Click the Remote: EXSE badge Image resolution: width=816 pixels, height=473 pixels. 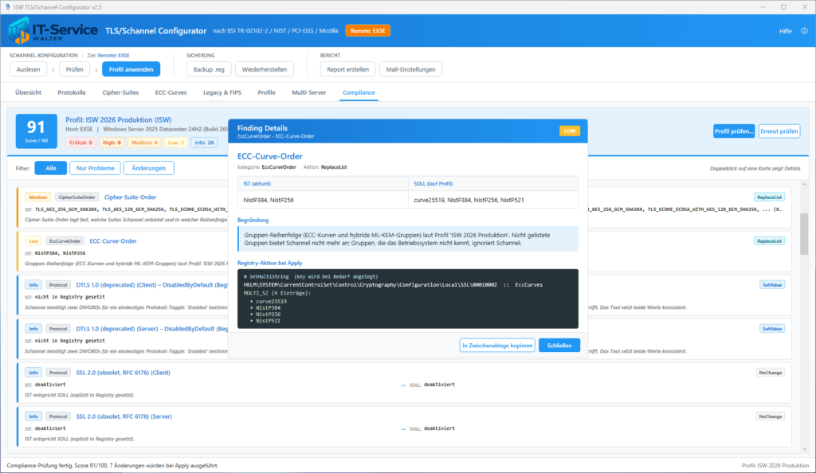[x=367, y=31]
